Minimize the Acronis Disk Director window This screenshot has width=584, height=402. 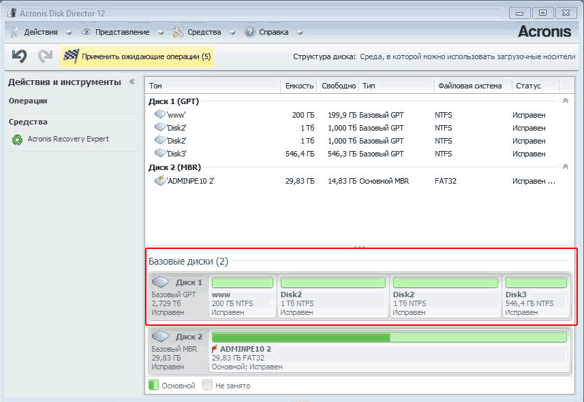[519, 13]
